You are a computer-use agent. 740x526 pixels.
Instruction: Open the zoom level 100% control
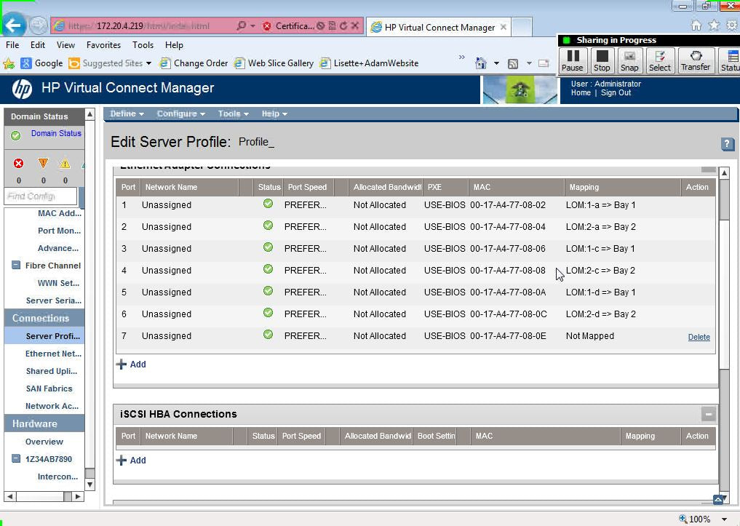(702, 519)
